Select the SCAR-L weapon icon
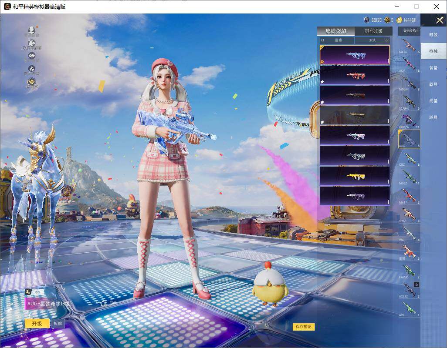Screen dimensions: 447x348 point(409,102)
